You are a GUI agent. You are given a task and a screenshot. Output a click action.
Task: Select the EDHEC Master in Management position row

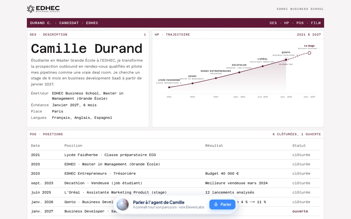[x=175, y=164]
